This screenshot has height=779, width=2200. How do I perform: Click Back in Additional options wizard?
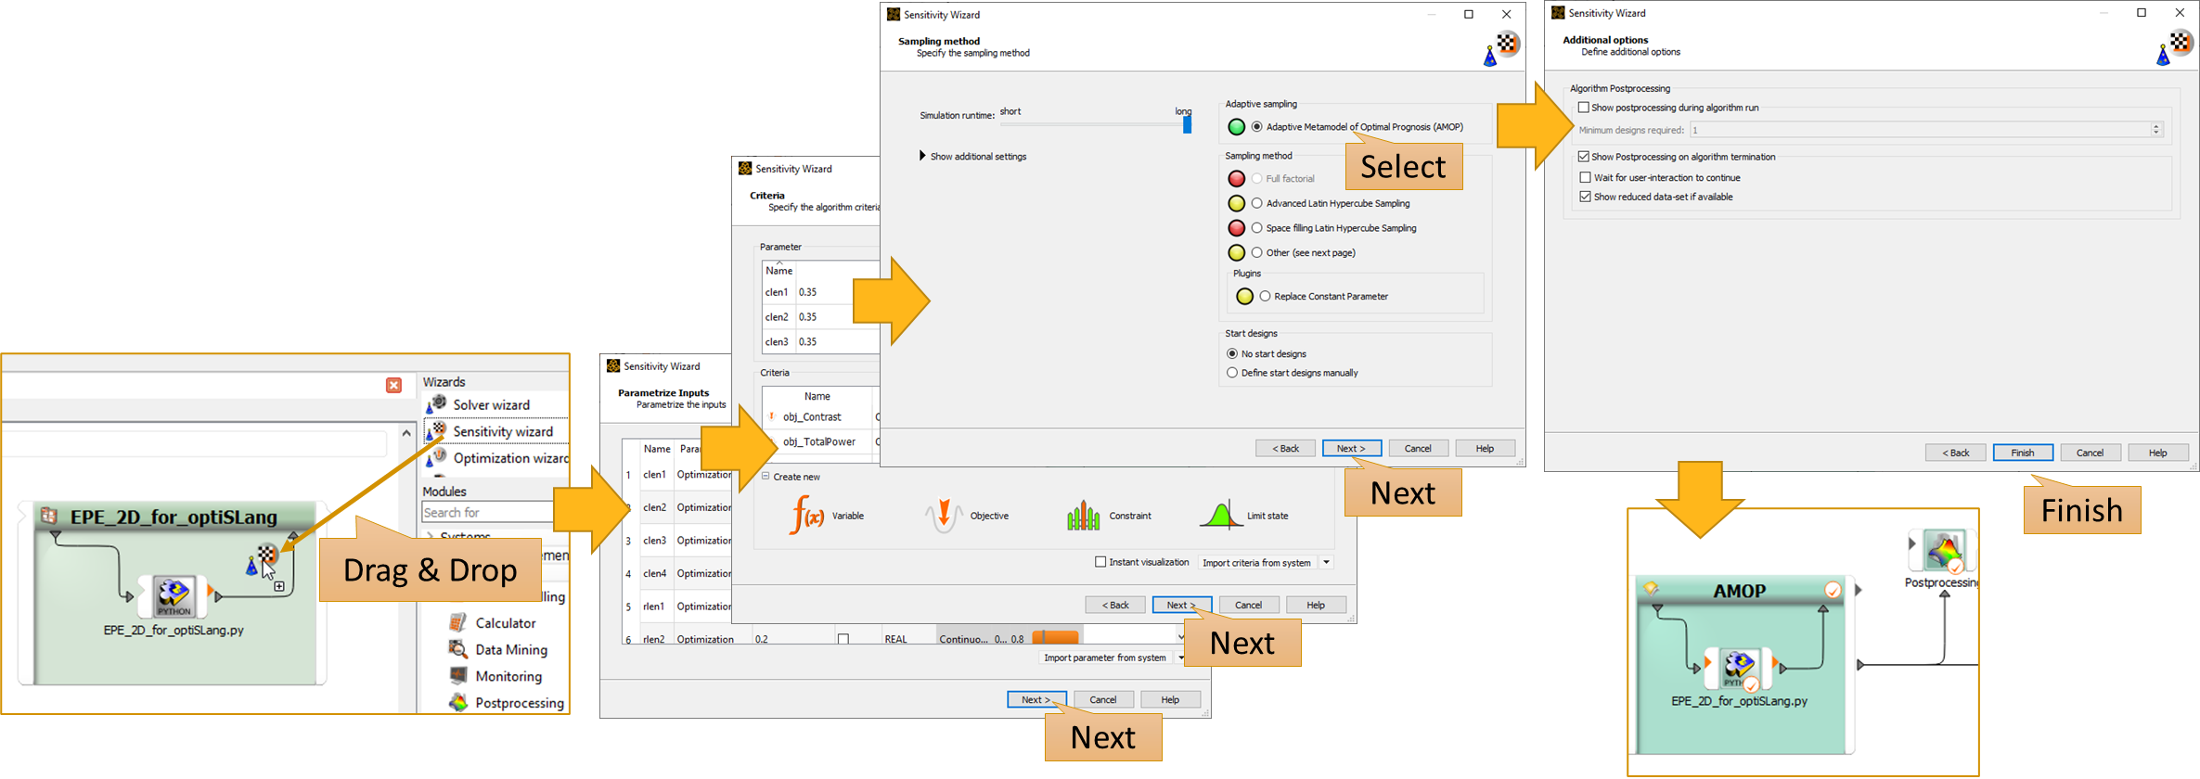click(x=1956, y=453)
